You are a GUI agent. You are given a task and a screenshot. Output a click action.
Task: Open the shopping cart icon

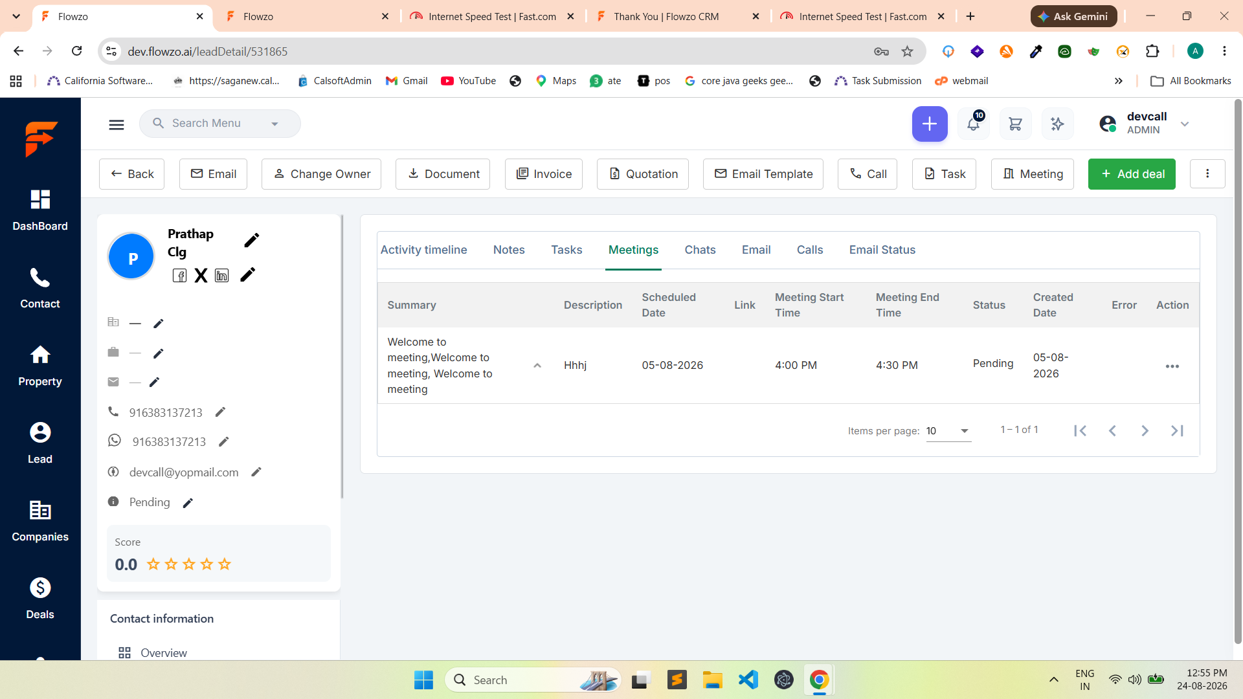[1015, 124]
